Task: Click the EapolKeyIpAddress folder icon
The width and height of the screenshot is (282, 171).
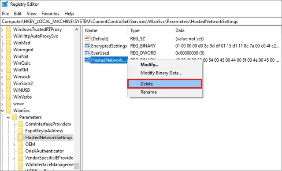Action: [x=21, y=131]
